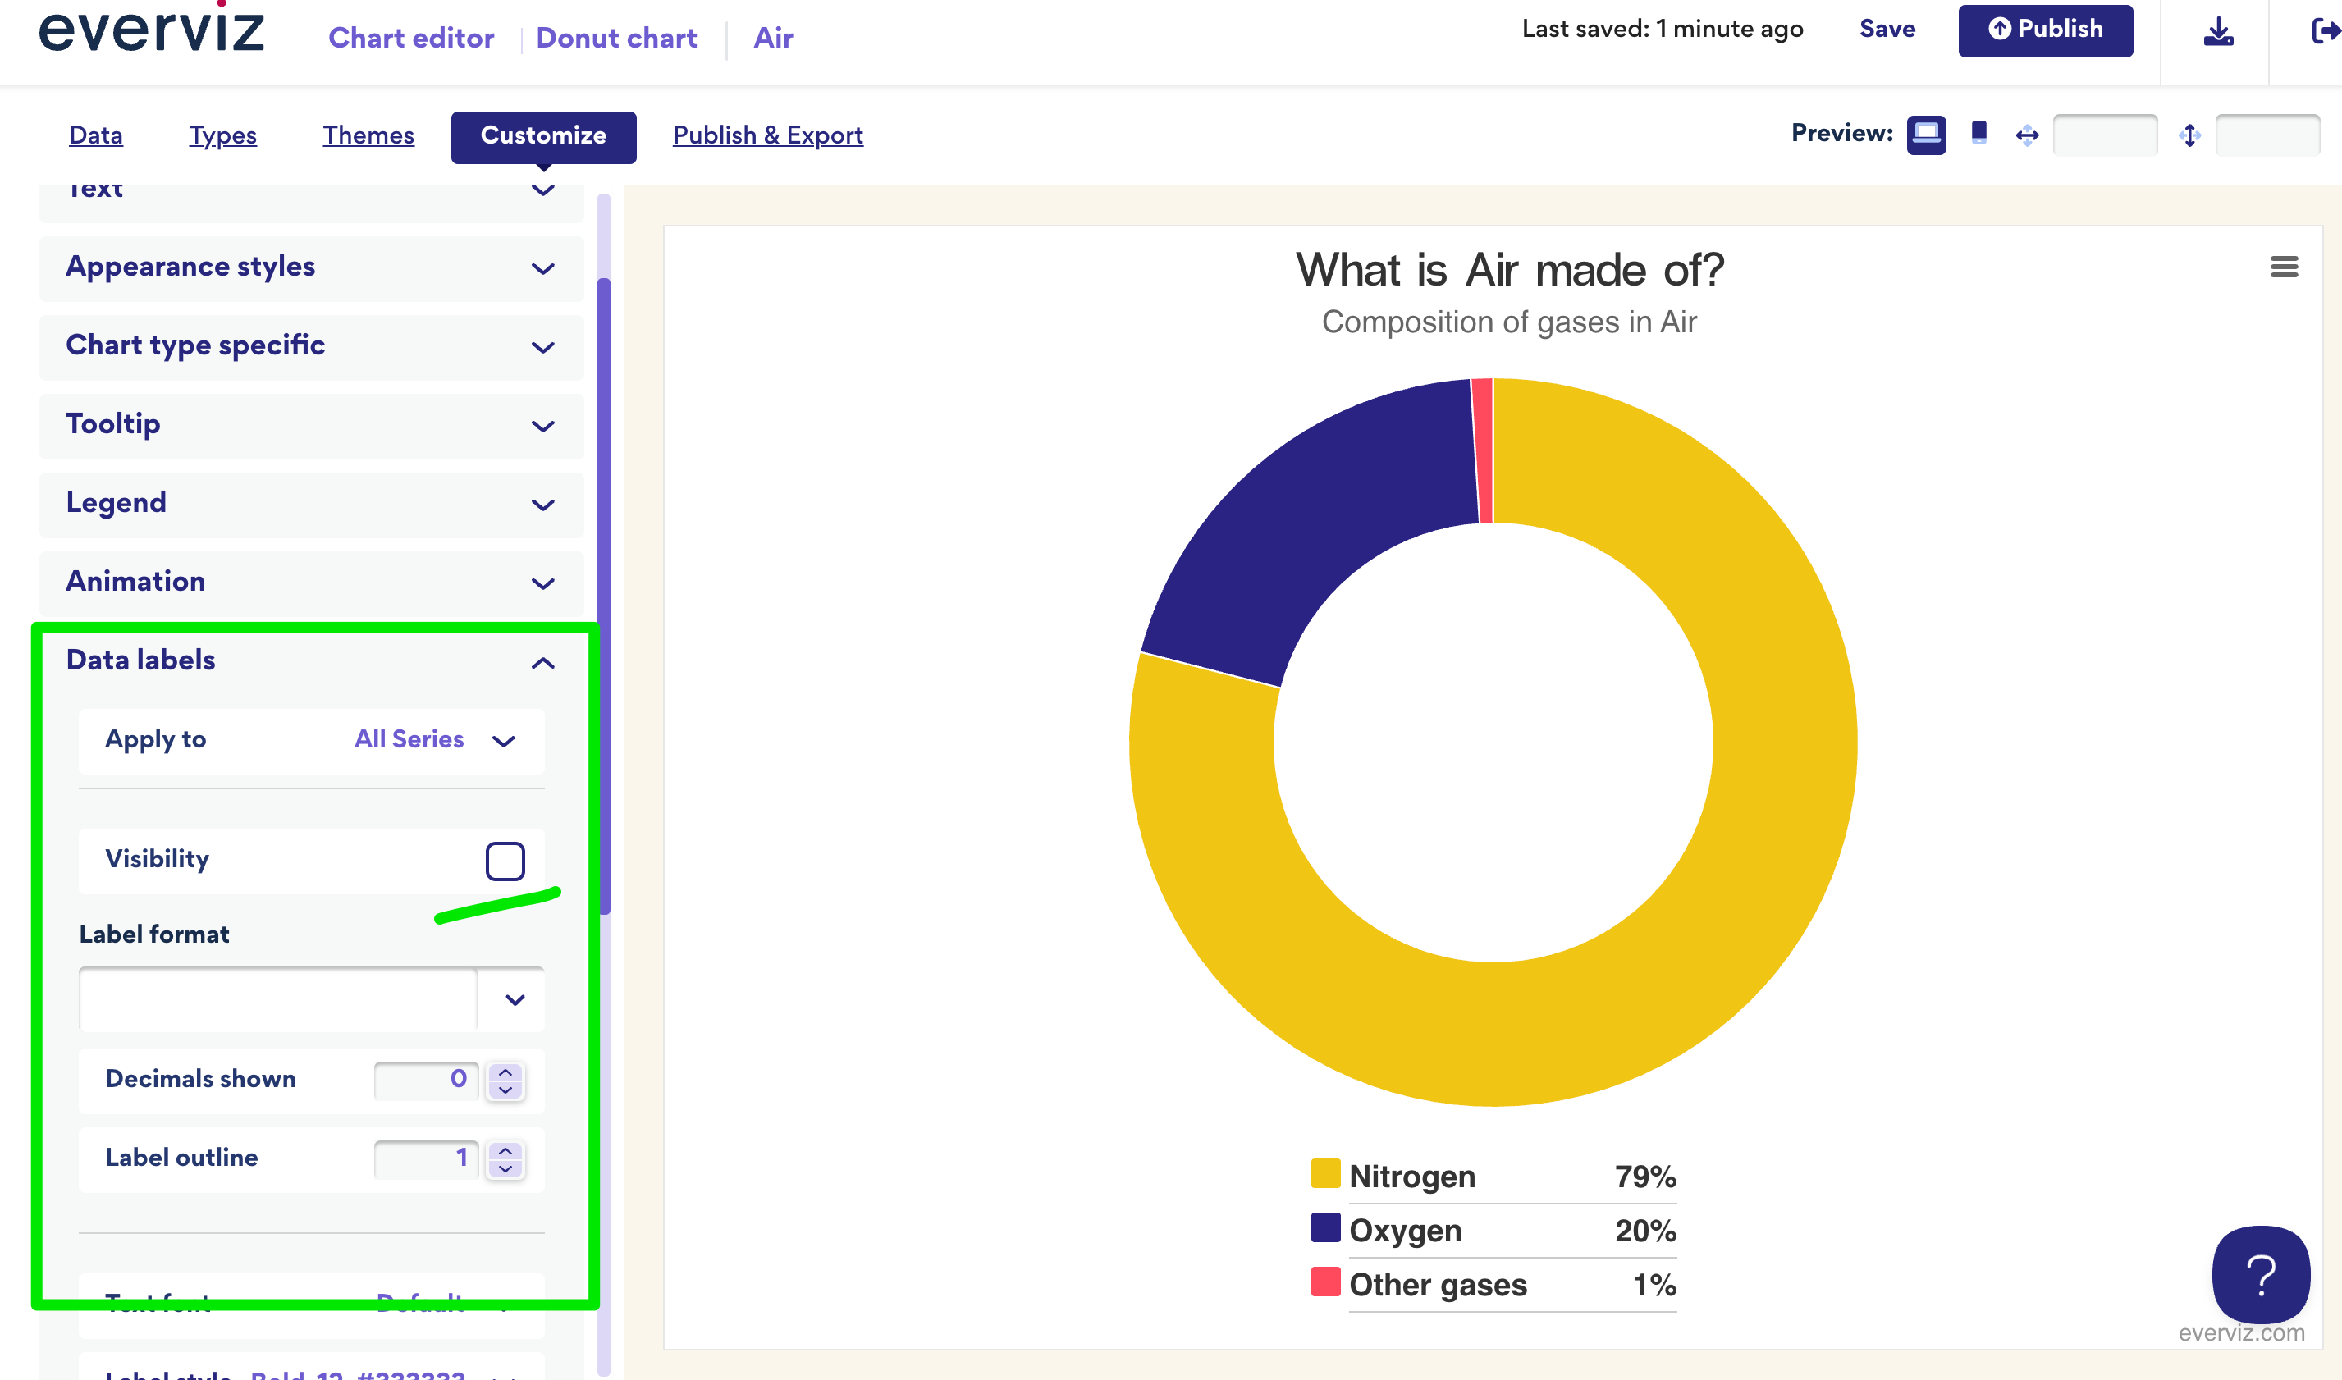Toggle Nitrogen series in chart legend
This screenshot has height=1380, width=2342.
(x=1411, y=1177)
